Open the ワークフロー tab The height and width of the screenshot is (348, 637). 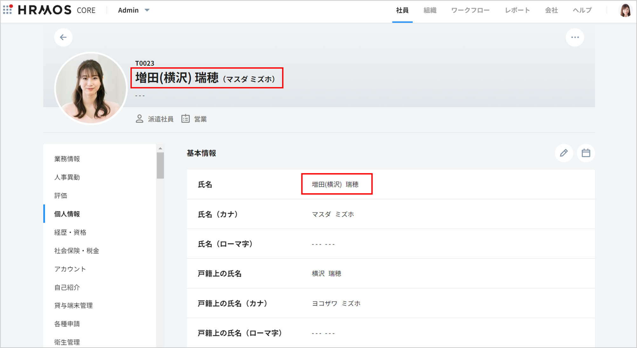point(470,10)
